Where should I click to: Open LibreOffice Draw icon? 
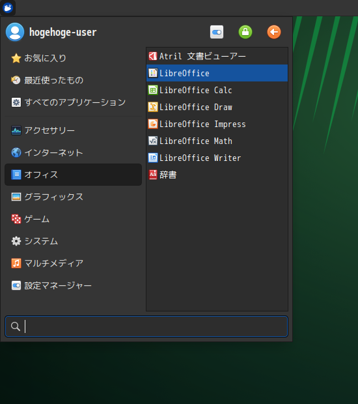tap(152, 107)
